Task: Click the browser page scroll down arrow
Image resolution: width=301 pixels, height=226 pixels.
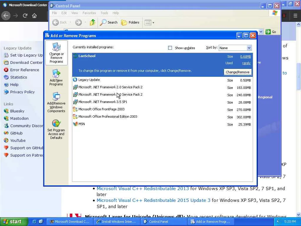Action: [x=299, y=215]
